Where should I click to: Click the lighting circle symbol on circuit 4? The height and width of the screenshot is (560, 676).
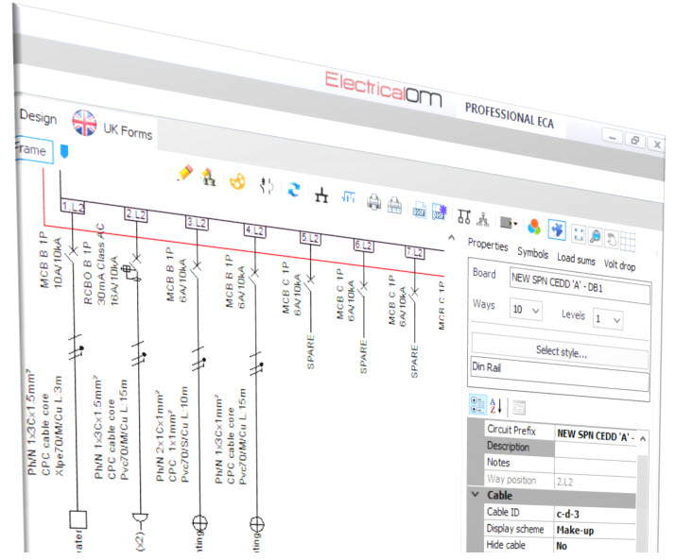[x=257, y=524]
